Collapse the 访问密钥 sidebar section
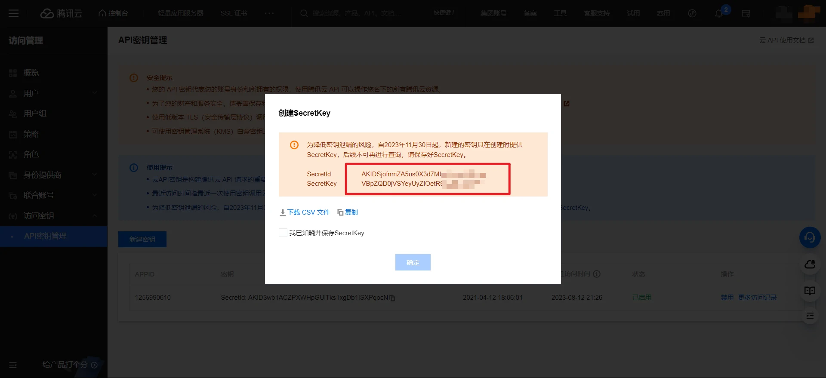Viewport: 826px width, 378px height. point(54,216)
